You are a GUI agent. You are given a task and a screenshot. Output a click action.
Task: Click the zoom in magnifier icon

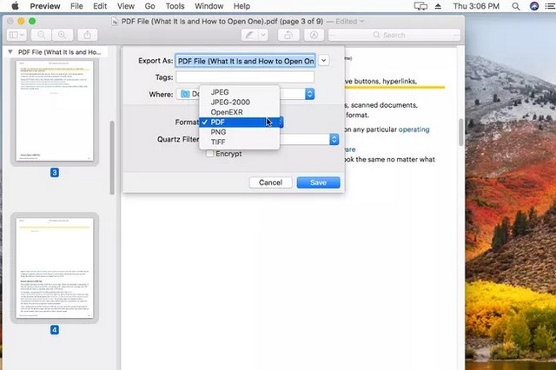click(x=62, y=35)
